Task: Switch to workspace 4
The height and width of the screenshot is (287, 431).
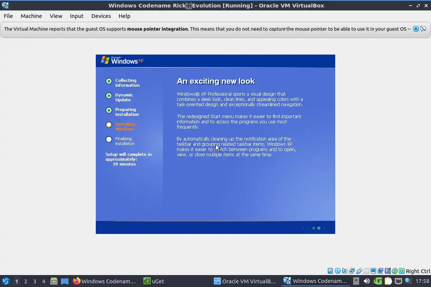Action: pyautogui.click(x=44, y=281)
